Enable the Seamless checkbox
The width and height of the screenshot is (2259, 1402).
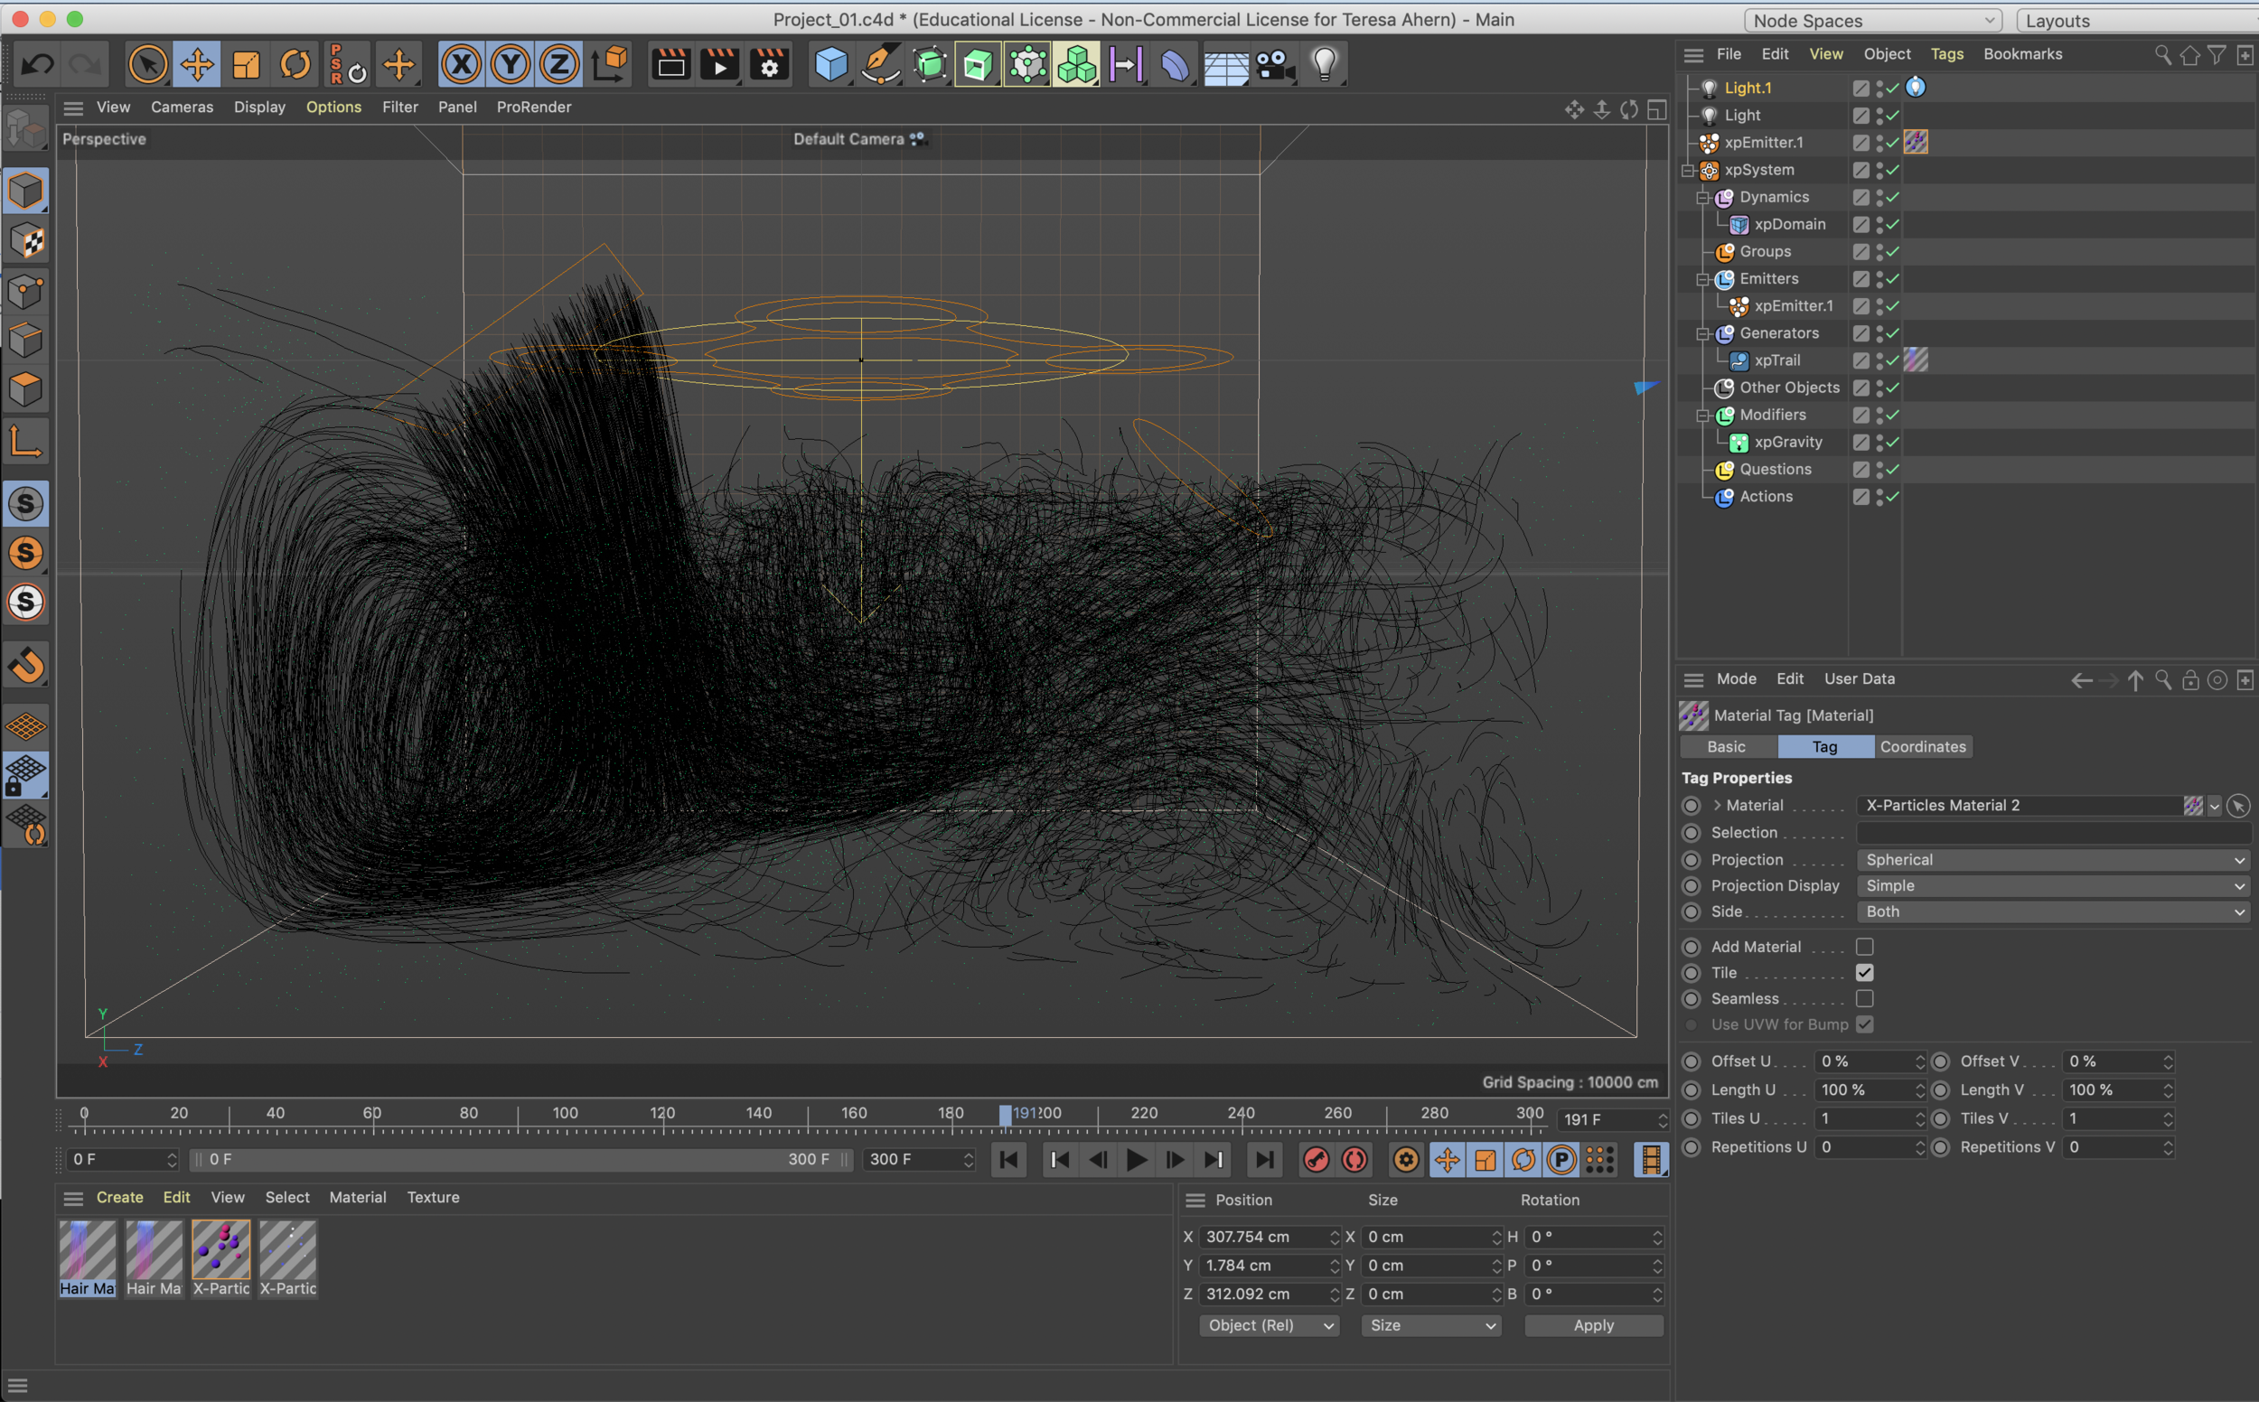tap(1867, 998)
